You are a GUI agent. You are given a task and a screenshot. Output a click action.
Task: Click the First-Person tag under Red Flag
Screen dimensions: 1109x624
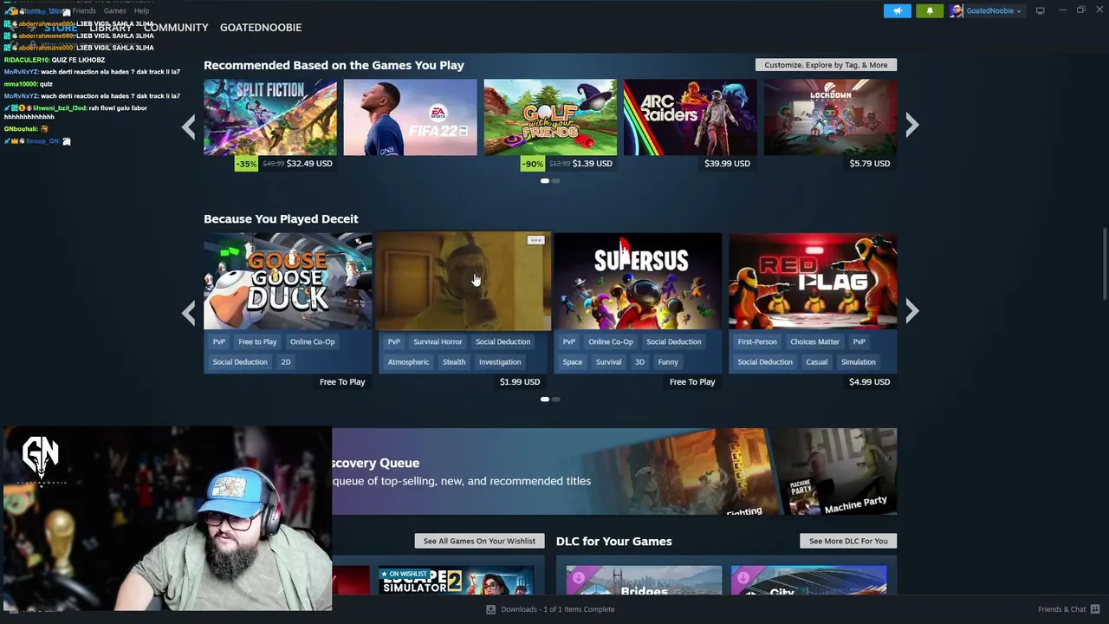[757, 341]
